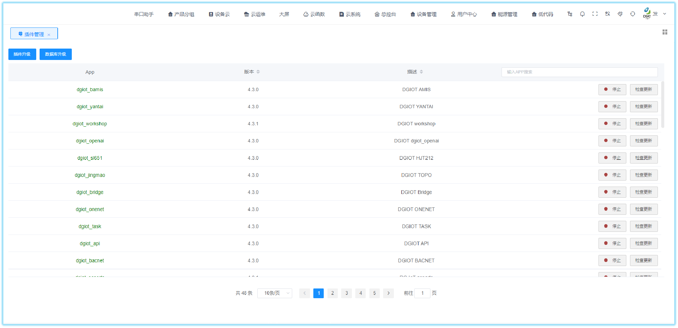Check updates for dgiot_onenet
This screenshot has width=678, height=328.
click(644, 209)
